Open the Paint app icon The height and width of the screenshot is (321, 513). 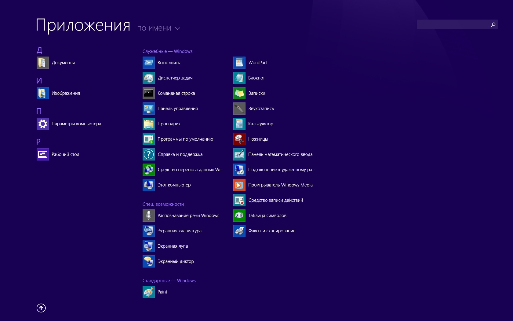click(x=148, y=292)
